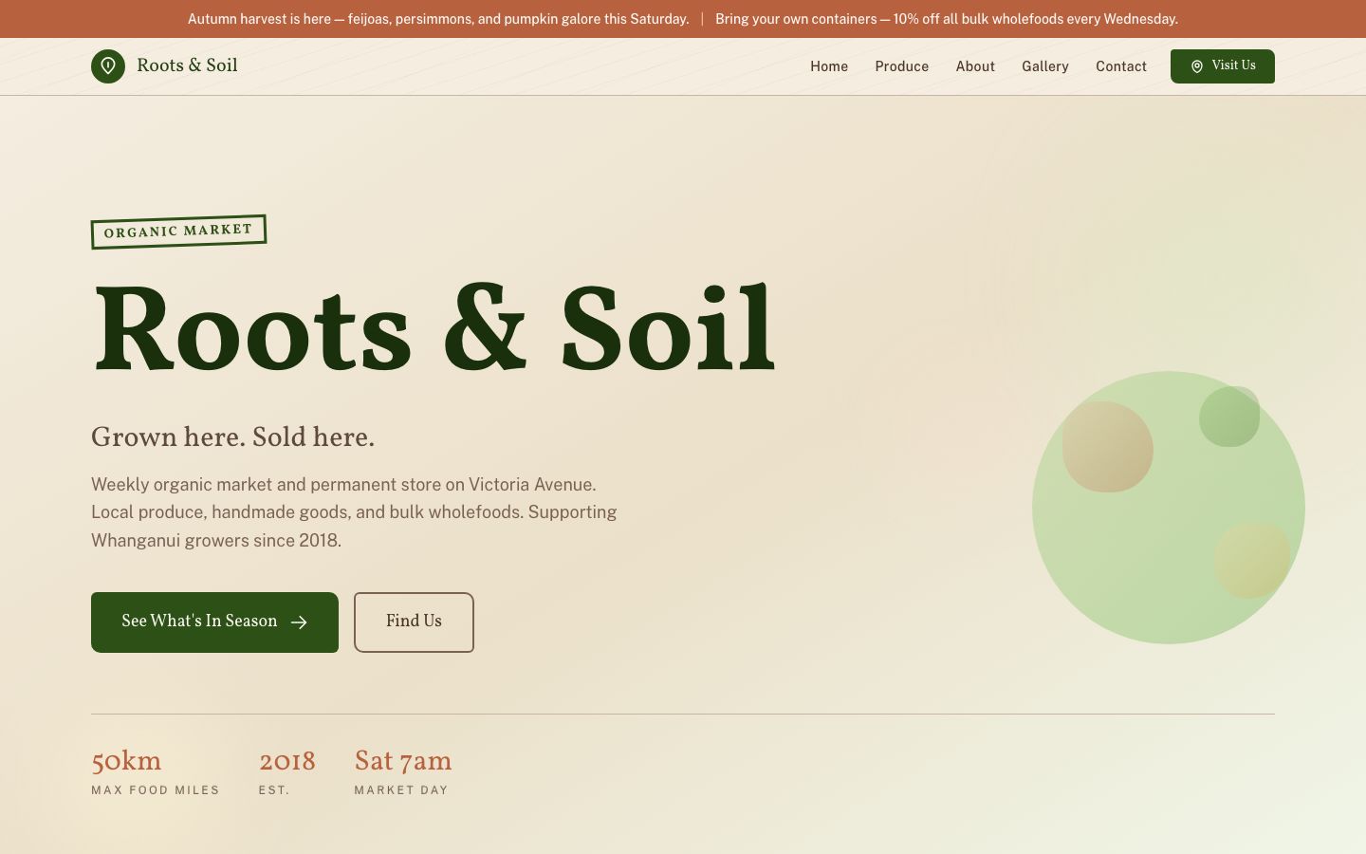Screen dimensions: 1366x854
Task: Click the Find Us button
Action: (414, 622)
